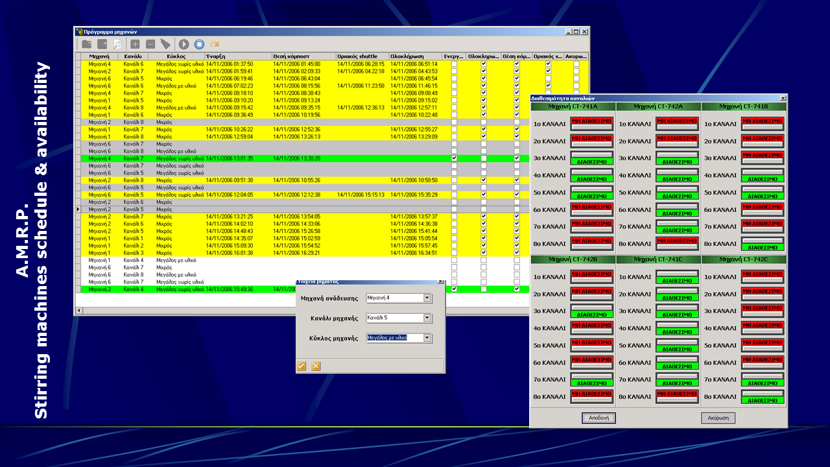Click the magnifier preview toolbar icon
This screenshot has height=467, width=830.
117,44
